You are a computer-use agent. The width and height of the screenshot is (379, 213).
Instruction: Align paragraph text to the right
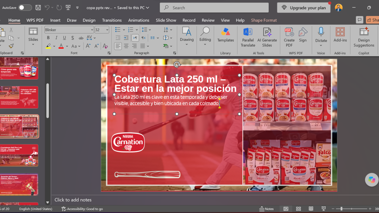coord(134,46)
